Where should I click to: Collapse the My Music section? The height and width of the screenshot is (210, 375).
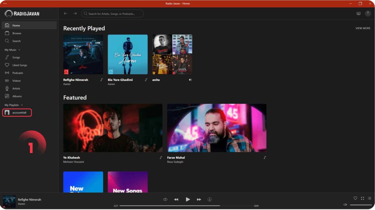coord(12,50)
